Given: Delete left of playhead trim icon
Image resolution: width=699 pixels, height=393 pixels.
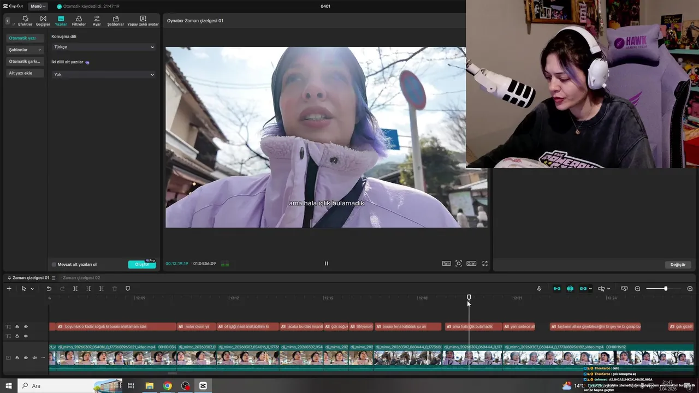Looking at the screenshot, I should click(x=88, y=288).
